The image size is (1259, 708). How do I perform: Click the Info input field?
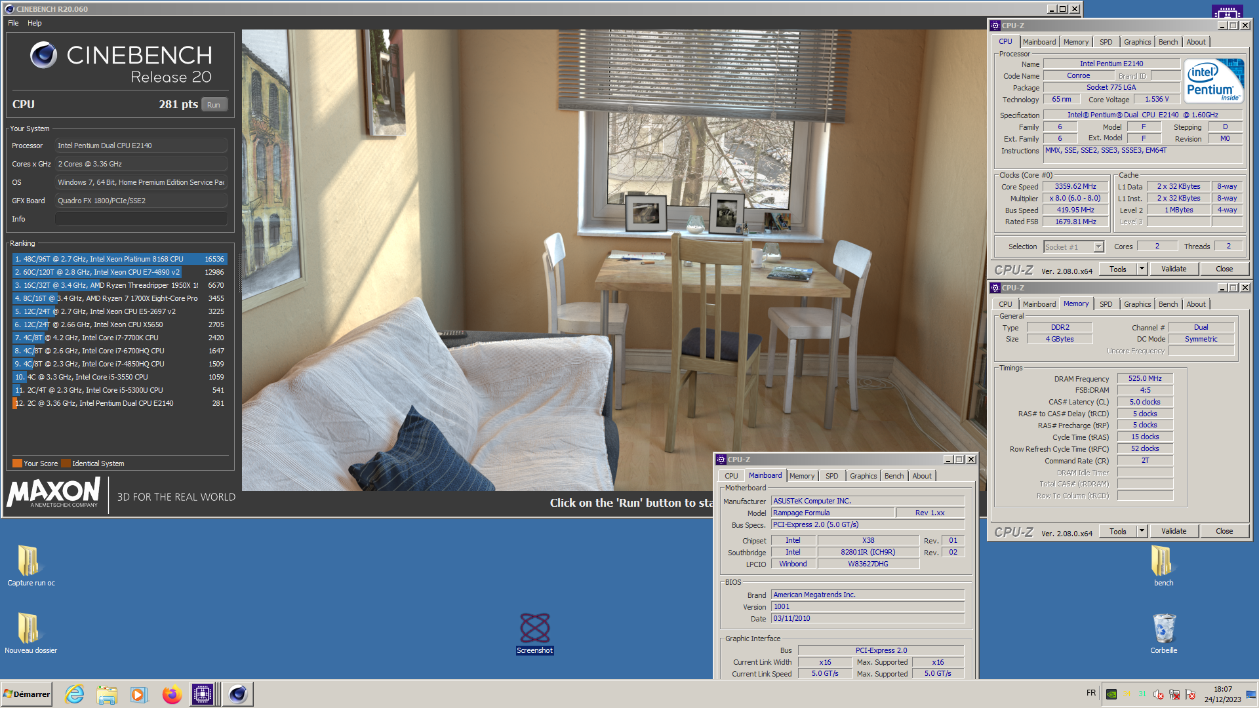141,219
